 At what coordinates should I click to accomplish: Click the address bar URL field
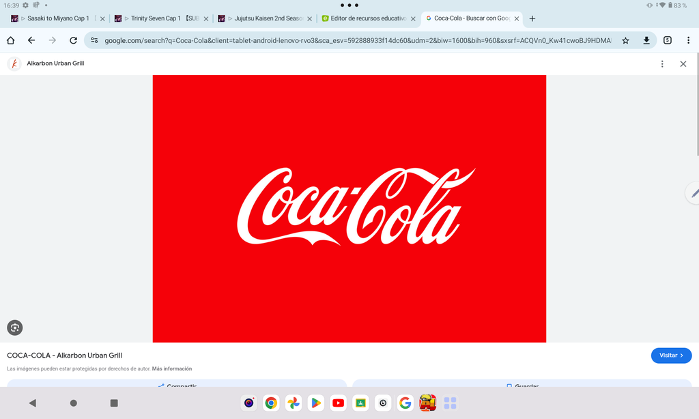click(358, 40)
